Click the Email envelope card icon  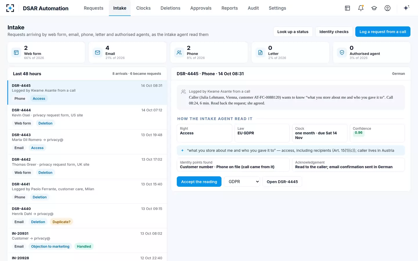pos(98,52)
